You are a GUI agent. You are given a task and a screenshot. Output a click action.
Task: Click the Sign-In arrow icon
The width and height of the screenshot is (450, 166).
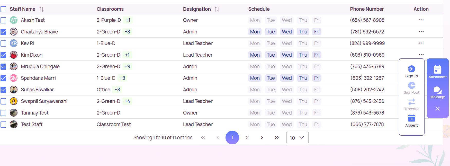[x=411, y=69]
